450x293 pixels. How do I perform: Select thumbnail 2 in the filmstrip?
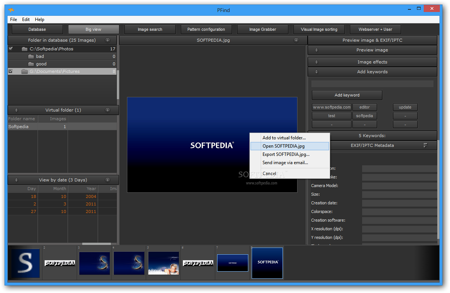[x=60, y=263]
